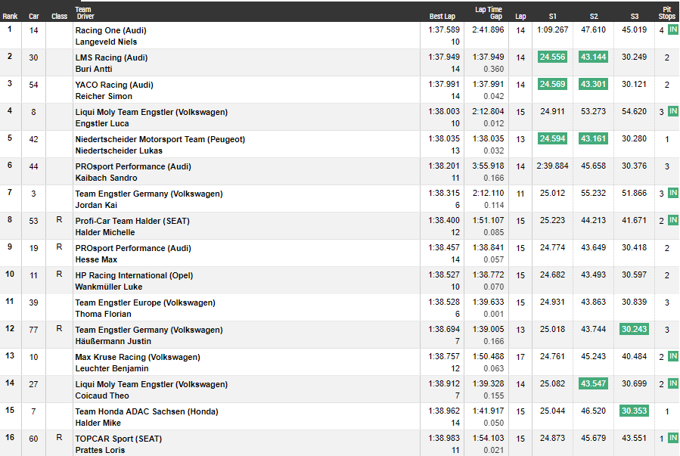Click the IN badge in Jordan Kai row
This screenshot has width=680, height=456.
pos(673,192)
